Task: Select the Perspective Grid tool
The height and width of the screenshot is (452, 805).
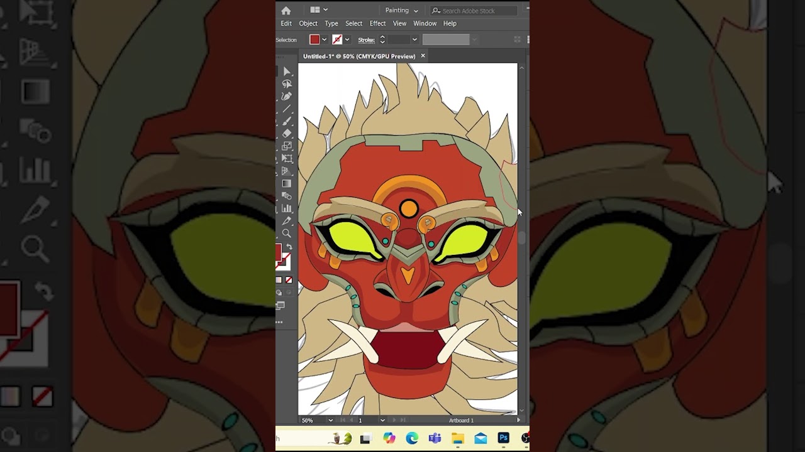Action: [x=287, y=171]
